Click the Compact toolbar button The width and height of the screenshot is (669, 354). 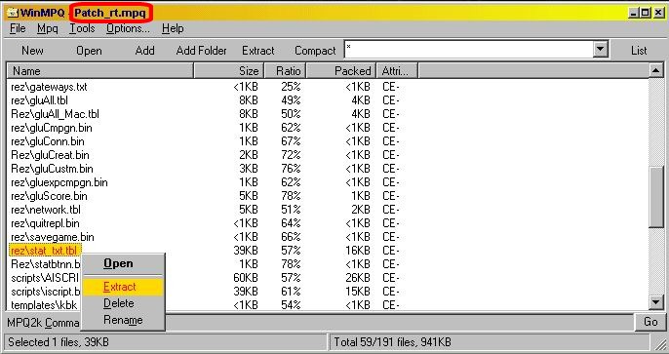315,51
